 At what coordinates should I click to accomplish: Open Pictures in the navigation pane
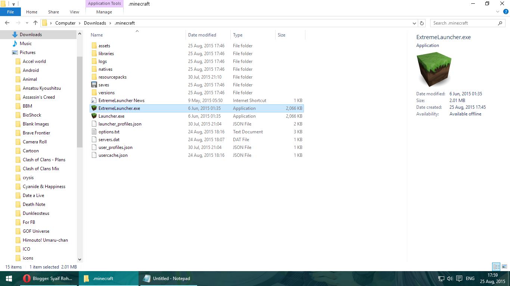pos(28,53)
